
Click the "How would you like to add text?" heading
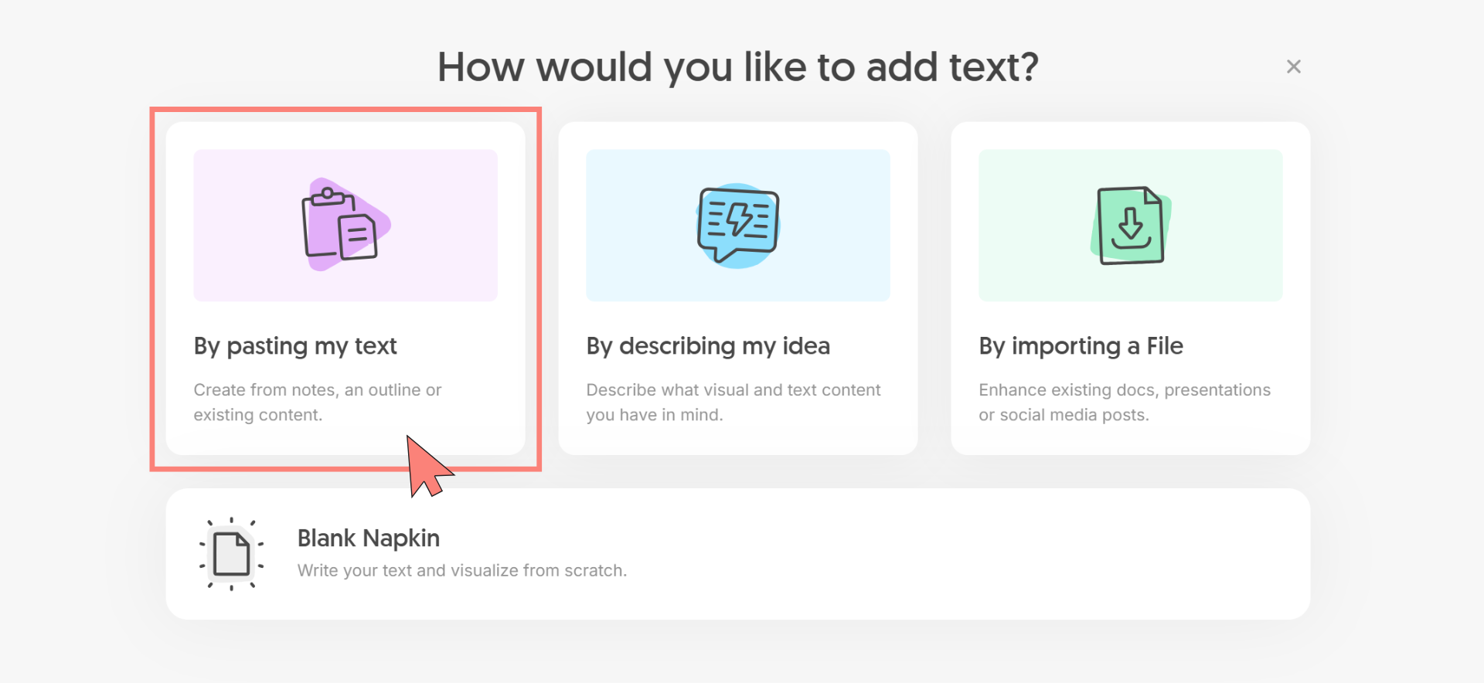click(x=737, y=67)
